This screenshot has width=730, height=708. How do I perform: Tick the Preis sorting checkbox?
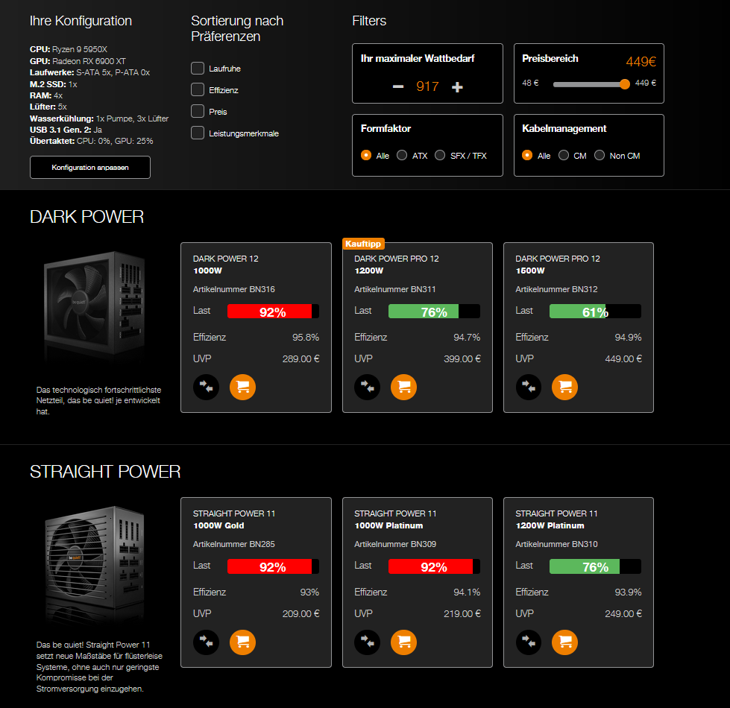pyautogui.click(x=198, y=111)
